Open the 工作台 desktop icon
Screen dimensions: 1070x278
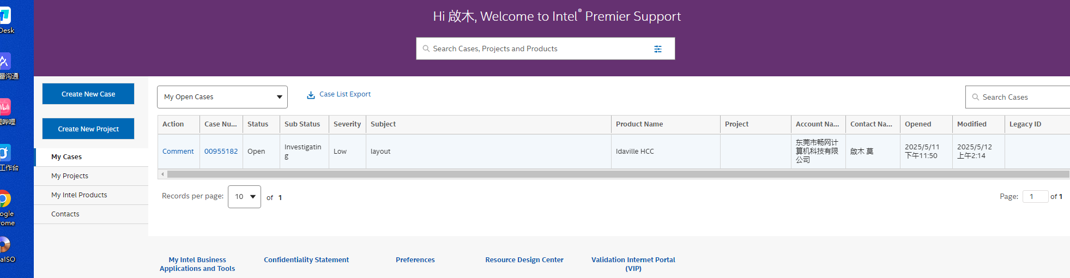4,153
